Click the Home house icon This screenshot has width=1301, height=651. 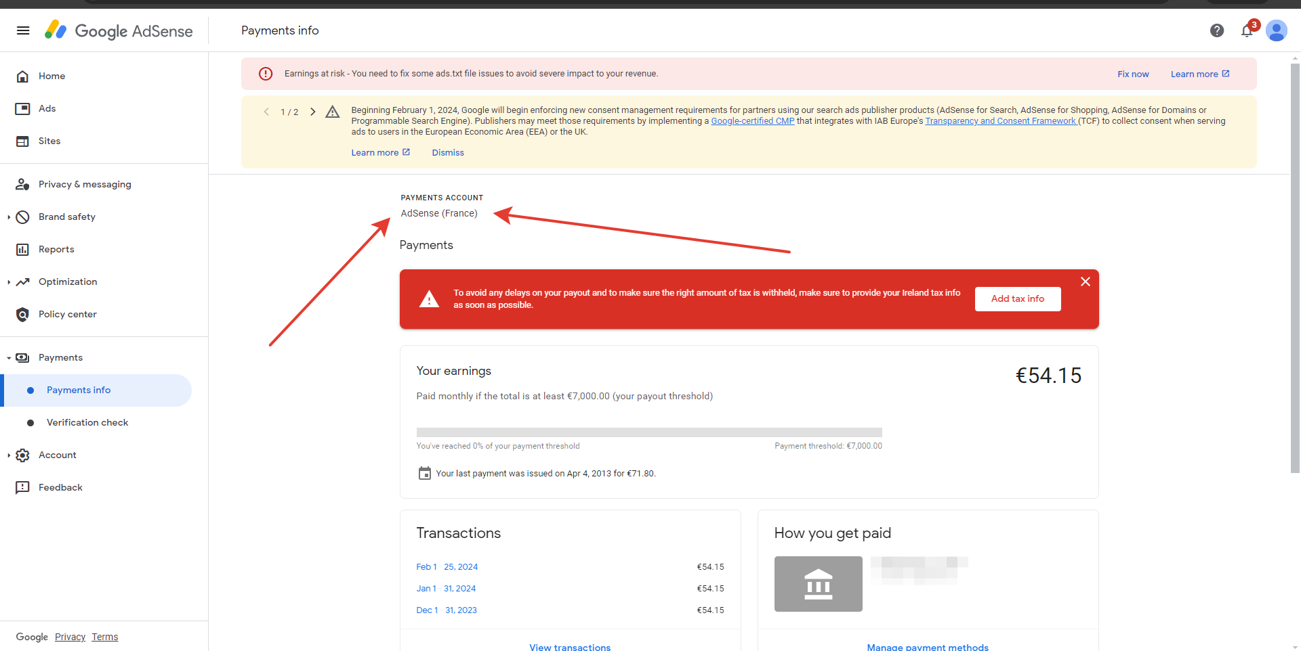(x=22, y=76)
